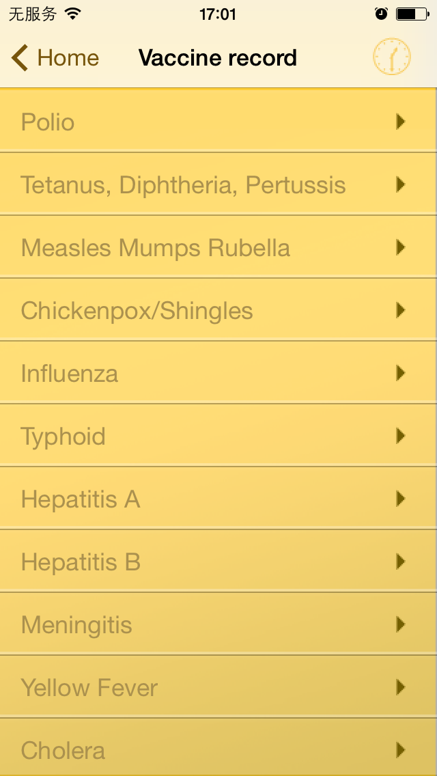Screen dimensions: 437x776
Task: Select the Chickenpox/Shingles entry
Action: pos(218,310)
